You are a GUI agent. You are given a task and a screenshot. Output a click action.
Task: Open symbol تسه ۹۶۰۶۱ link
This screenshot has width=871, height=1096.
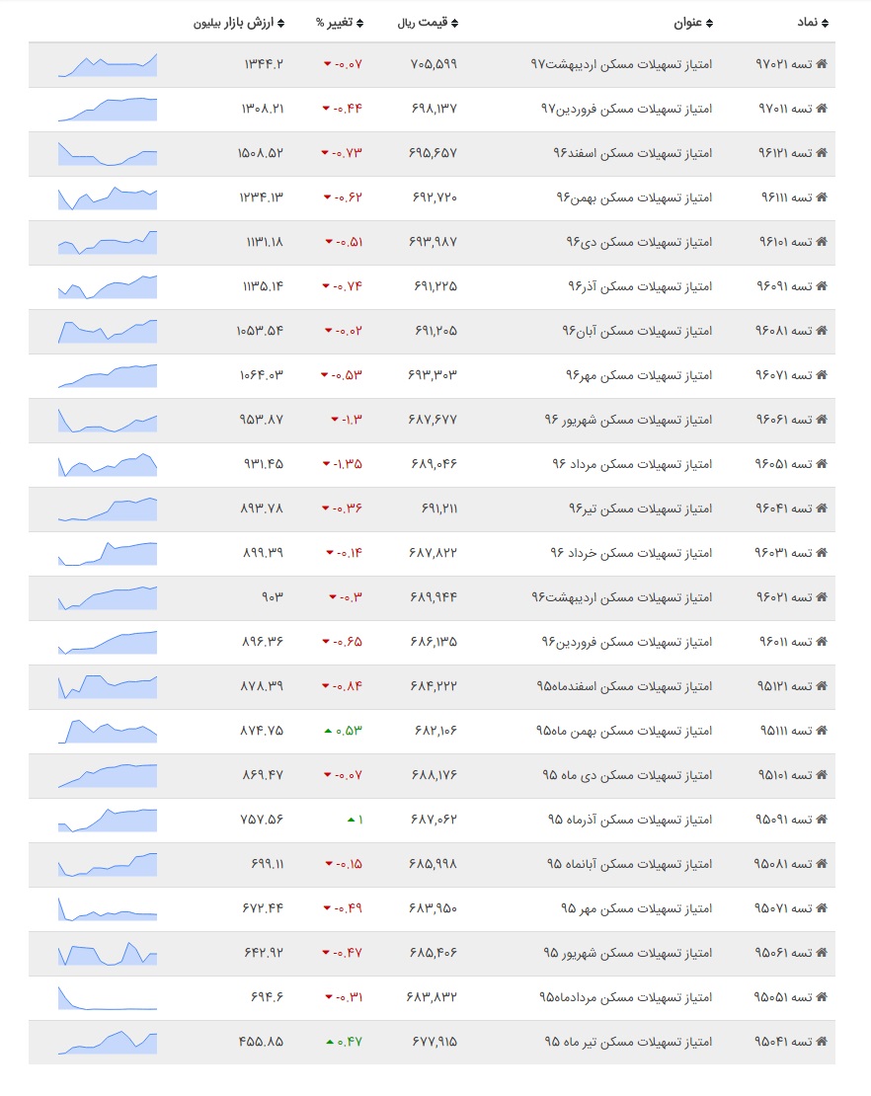pos(784,420)
